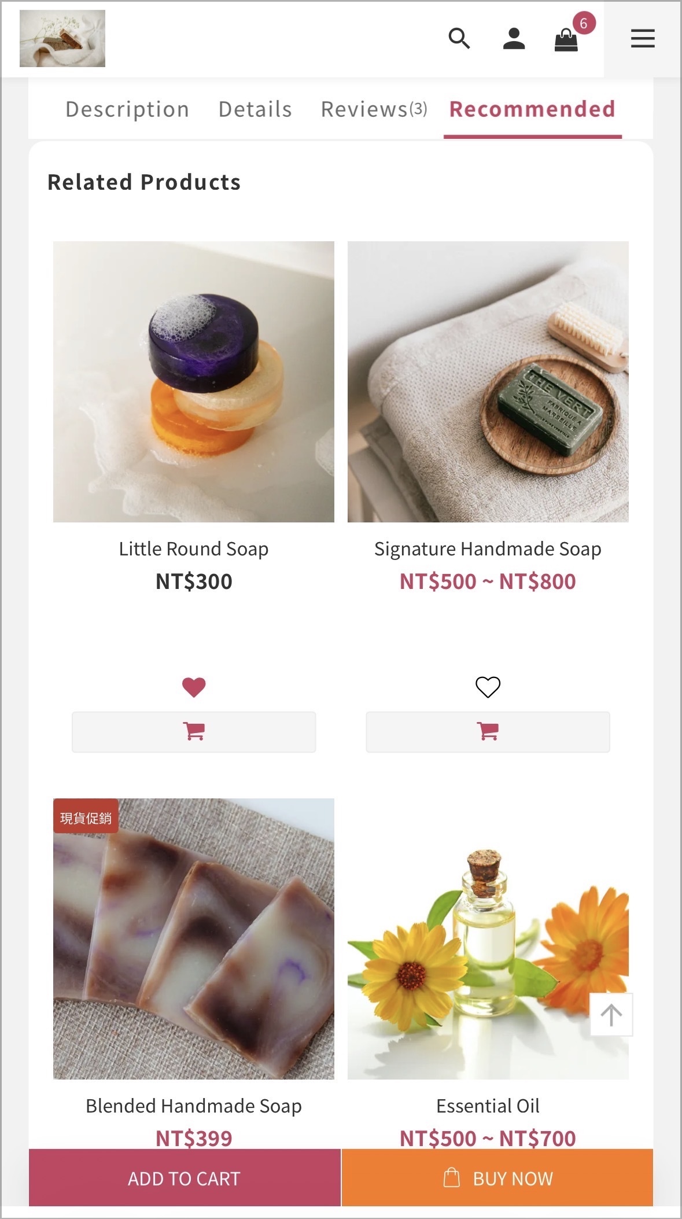Click the back-to-top arrow button
The image size is (682, 1219).
point(611,1014)
